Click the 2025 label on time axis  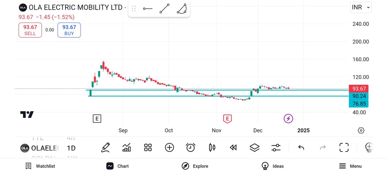coord(304,130)
